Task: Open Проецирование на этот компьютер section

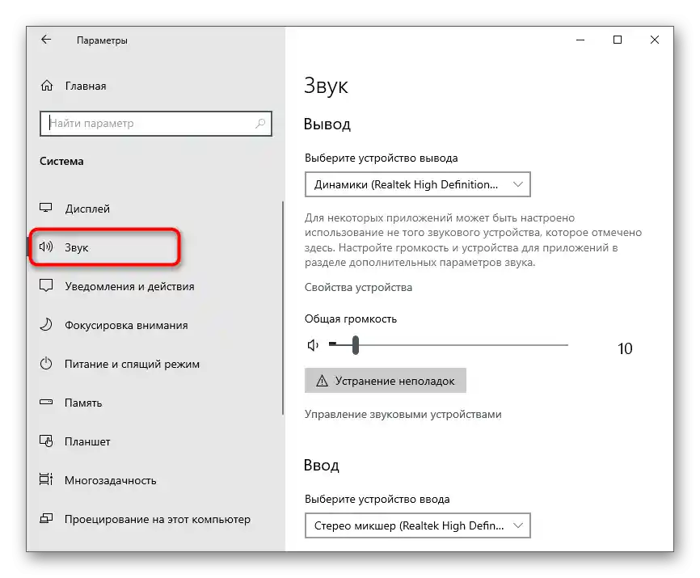Action: pyautogui.click(x=158, y=519)
